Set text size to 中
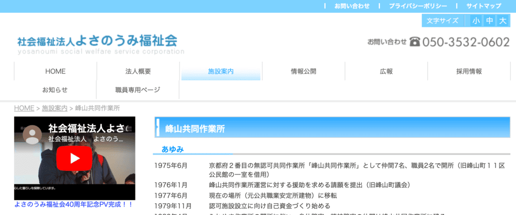 pos(490,21)
